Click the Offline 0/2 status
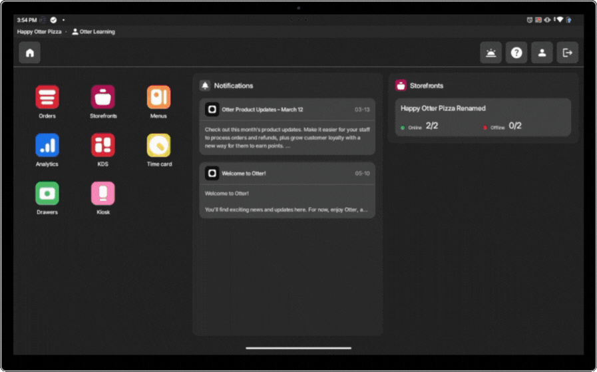Viewport: 597px width, 372px height. point(502,126)
